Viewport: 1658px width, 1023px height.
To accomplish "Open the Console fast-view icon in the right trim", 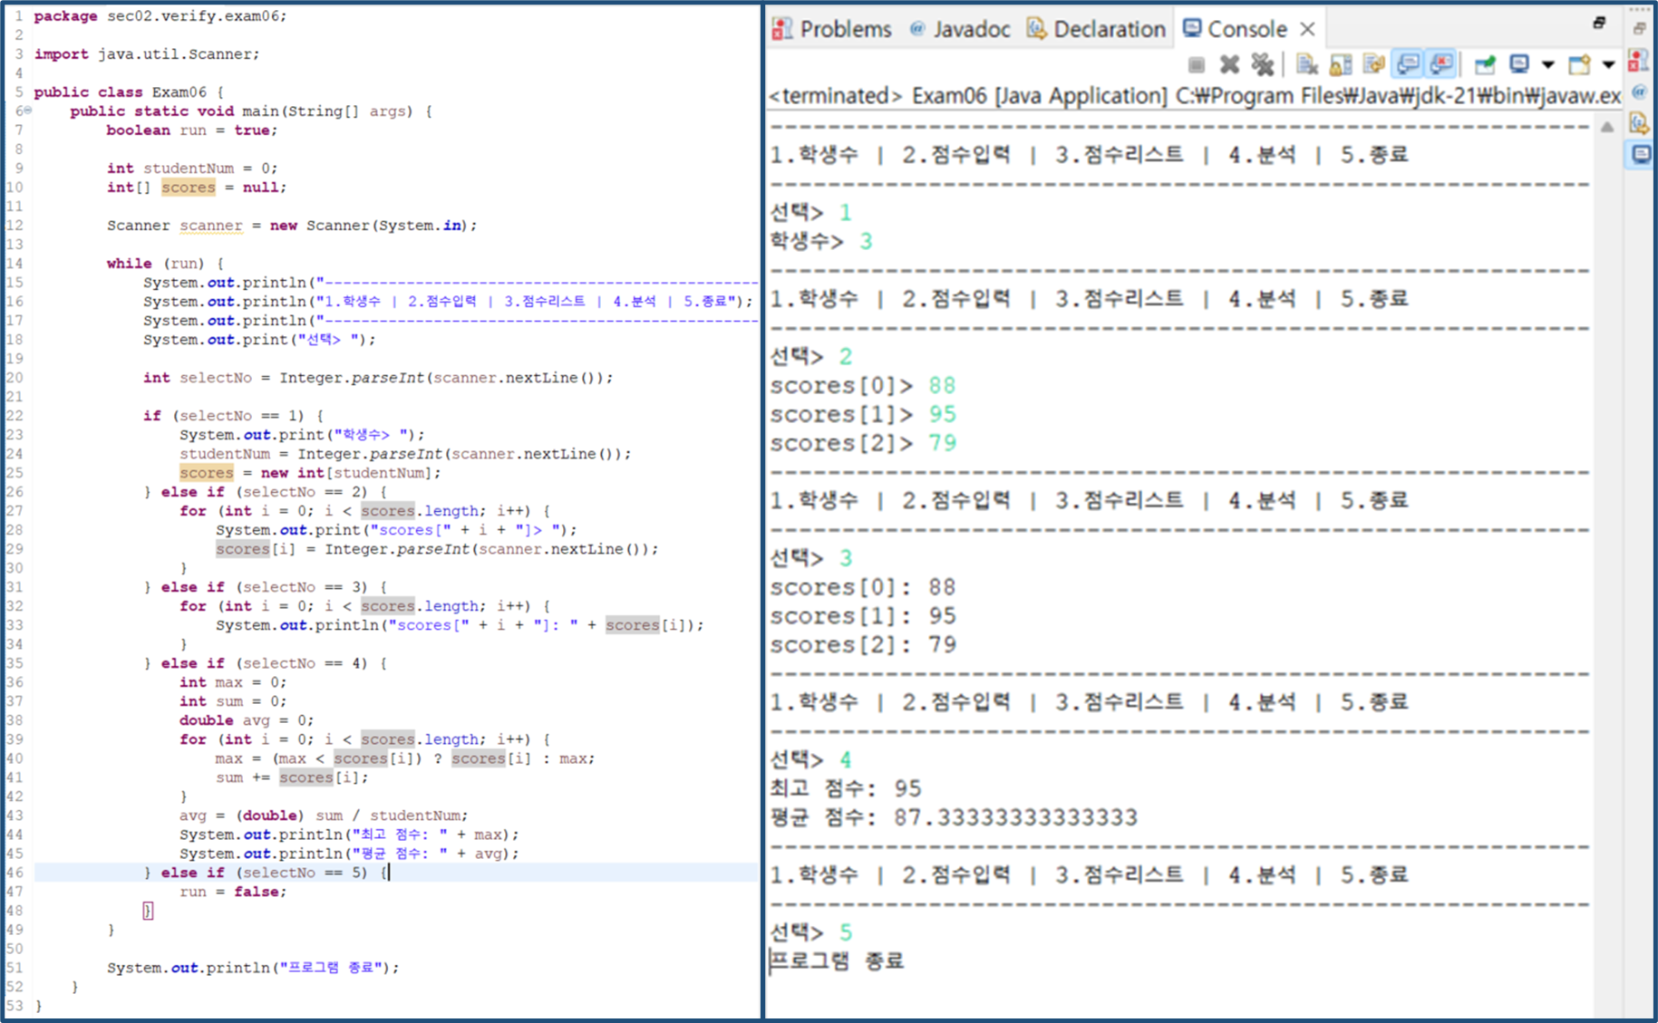I will [1639, 154].
